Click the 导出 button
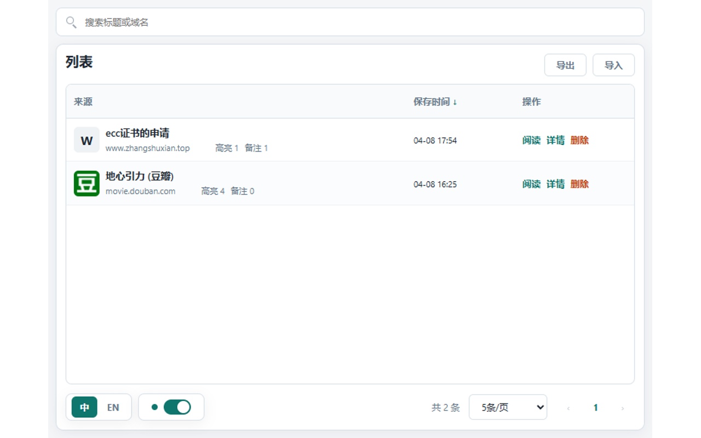Viewport: 701px width, 438px height. (565, 65)
